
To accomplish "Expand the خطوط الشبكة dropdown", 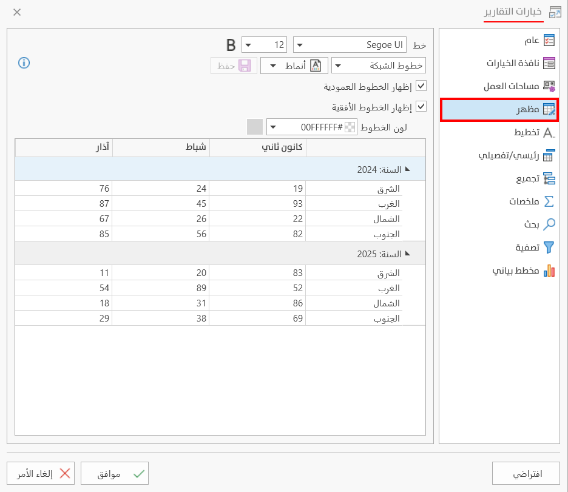I will tap(379, 66).
